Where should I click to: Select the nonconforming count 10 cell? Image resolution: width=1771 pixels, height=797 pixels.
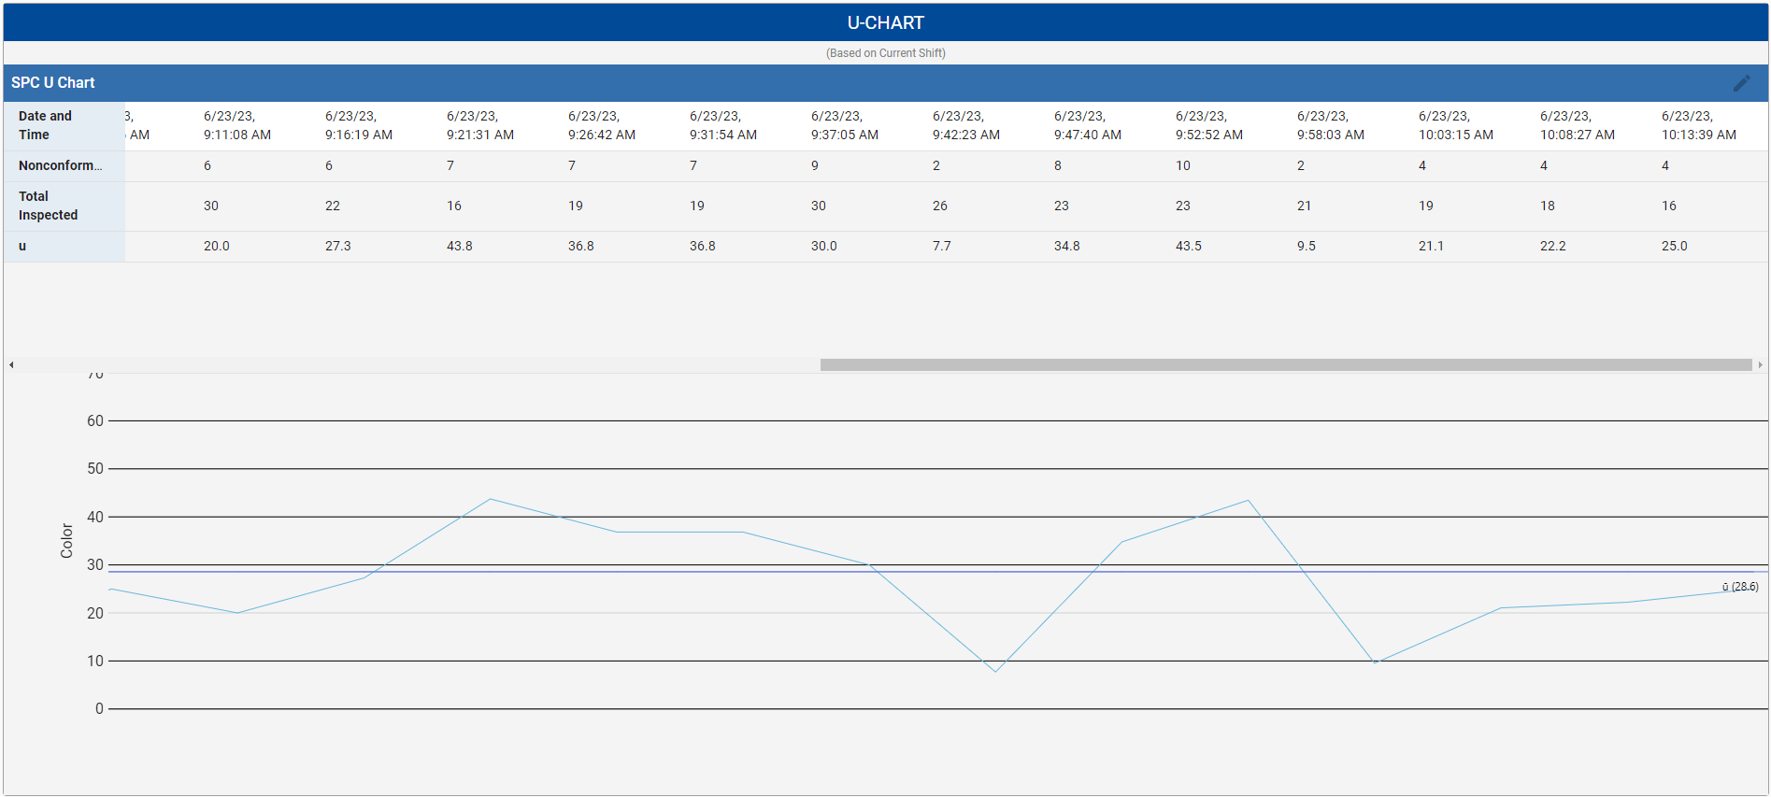tap(1182, 165)
